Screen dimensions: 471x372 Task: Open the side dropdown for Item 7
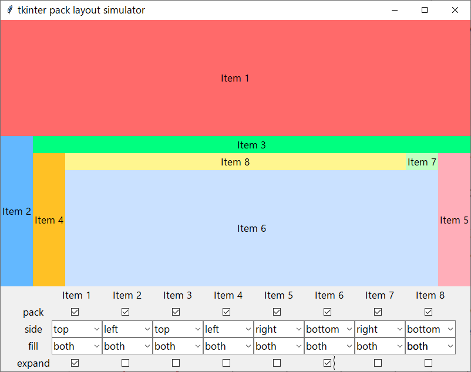coord(380,329)
